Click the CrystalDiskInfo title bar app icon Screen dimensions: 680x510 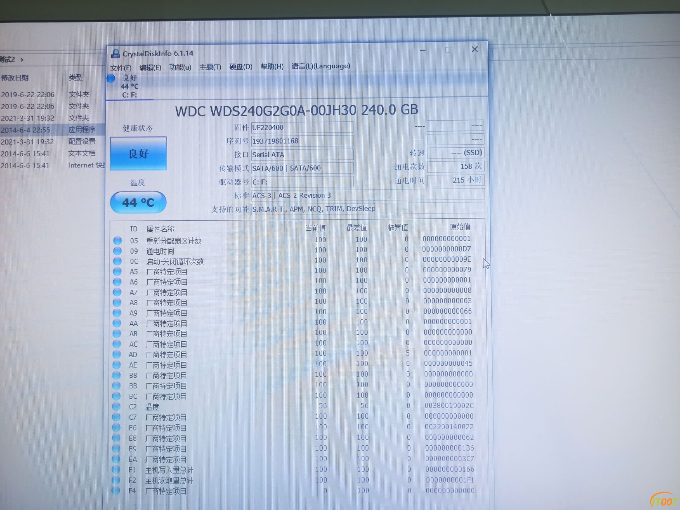point(115,53)
